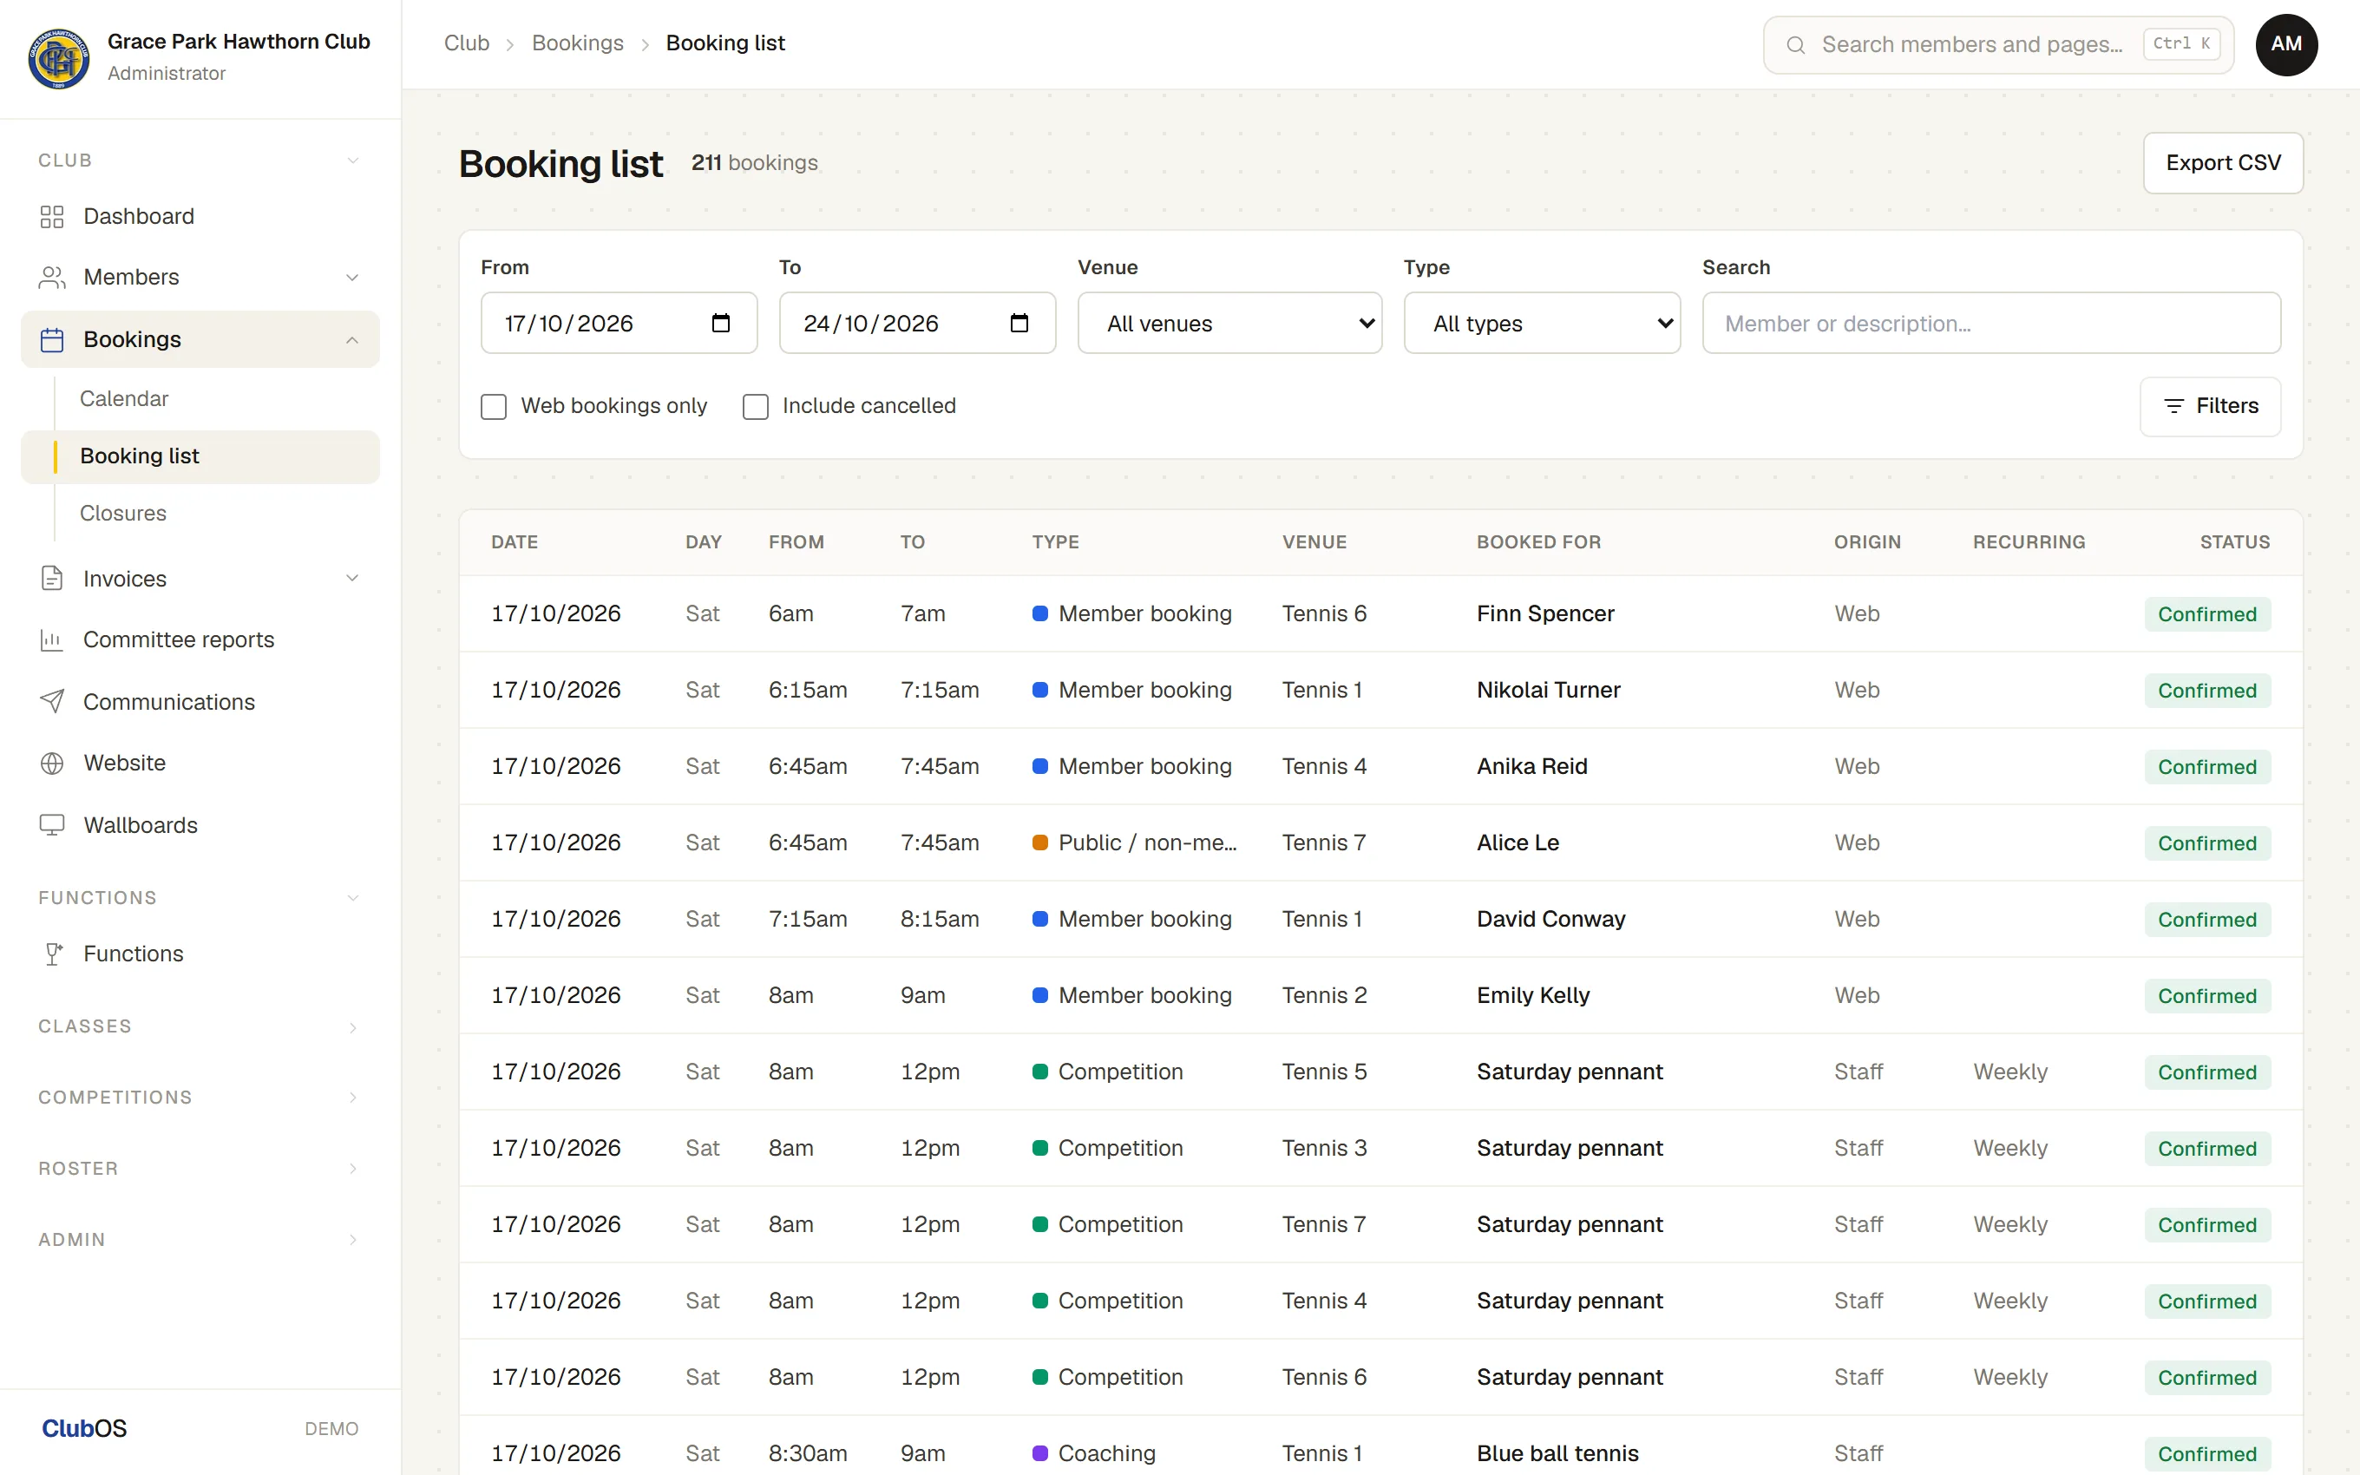
Task: Sort by the STATUS column header
Action: tap(2234, 542)
